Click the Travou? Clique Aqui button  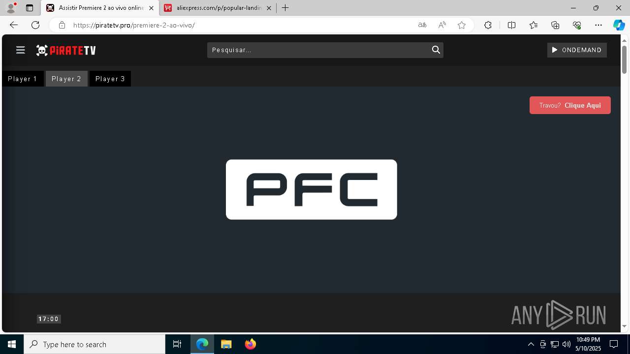(x=570, y=105)
